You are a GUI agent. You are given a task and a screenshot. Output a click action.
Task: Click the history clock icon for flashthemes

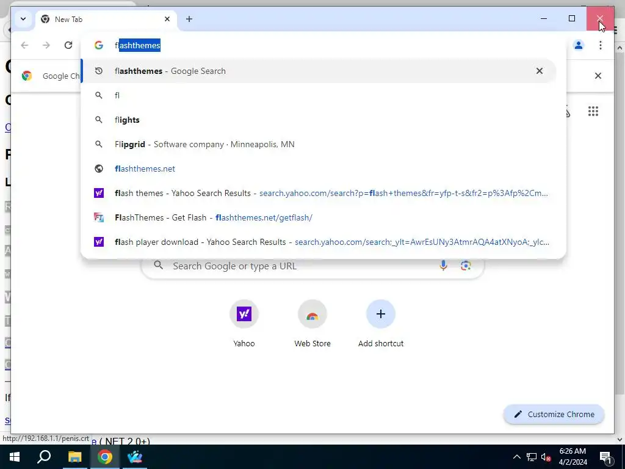[x=99, y=71]
